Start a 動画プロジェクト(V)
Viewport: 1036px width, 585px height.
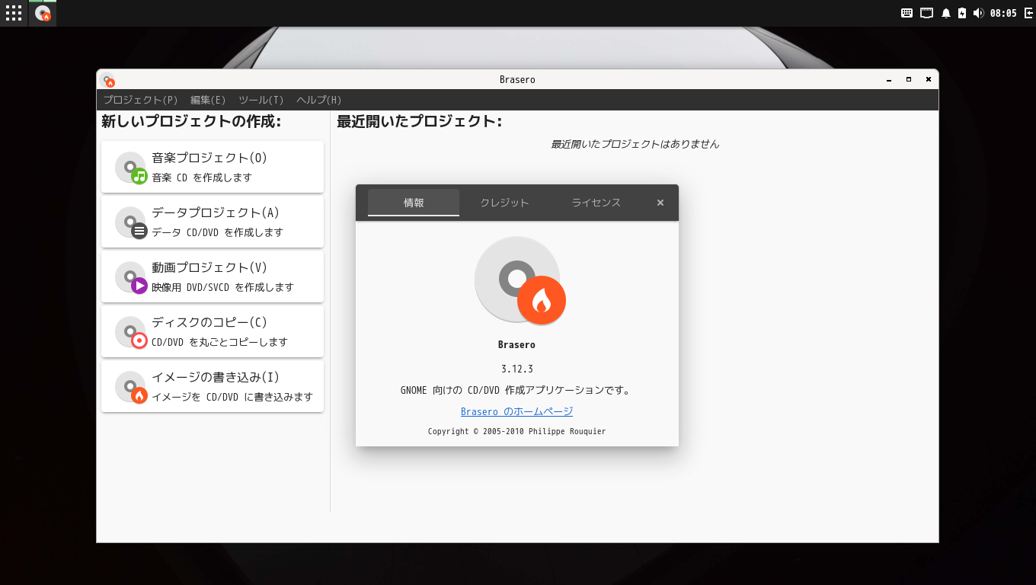click(213, 277)
